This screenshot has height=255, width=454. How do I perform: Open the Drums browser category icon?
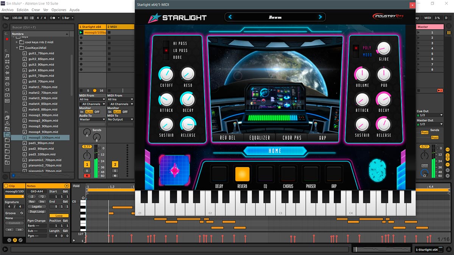(7, 62)
